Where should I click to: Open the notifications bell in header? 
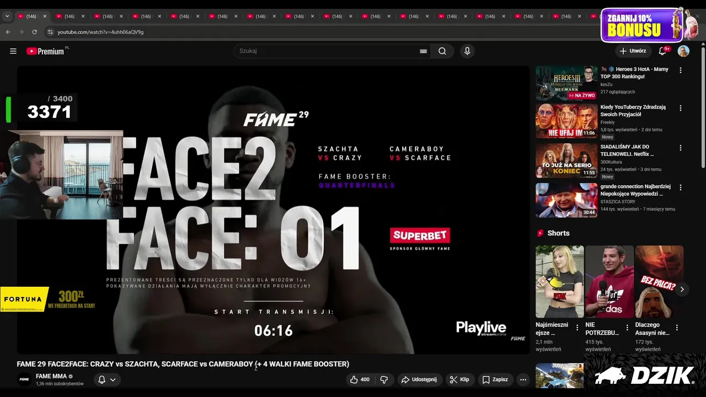[663, 51]
